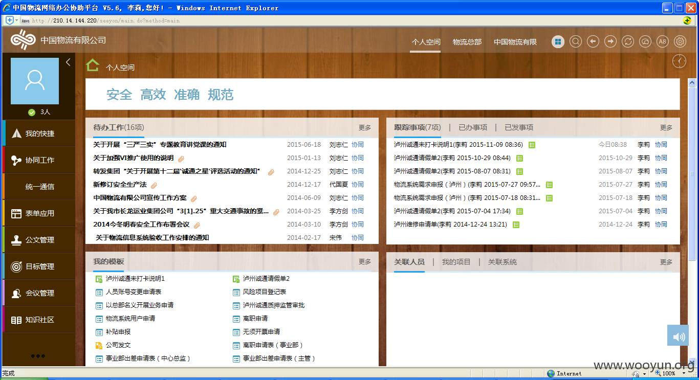Switch to 物流总部 tab

(x=467, y=42)
